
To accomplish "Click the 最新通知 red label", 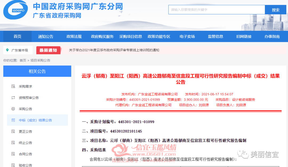I will (48, 50).
